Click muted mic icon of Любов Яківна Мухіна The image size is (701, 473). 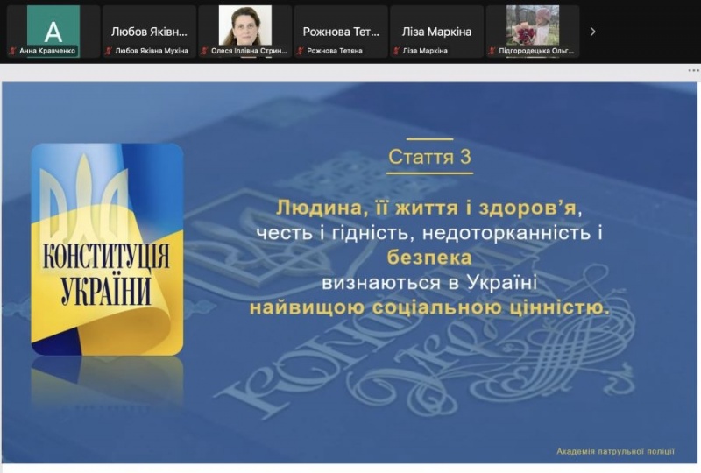pyautogui.click(x=108, y=51)
